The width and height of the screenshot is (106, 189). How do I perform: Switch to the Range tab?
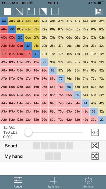[18, 182]
